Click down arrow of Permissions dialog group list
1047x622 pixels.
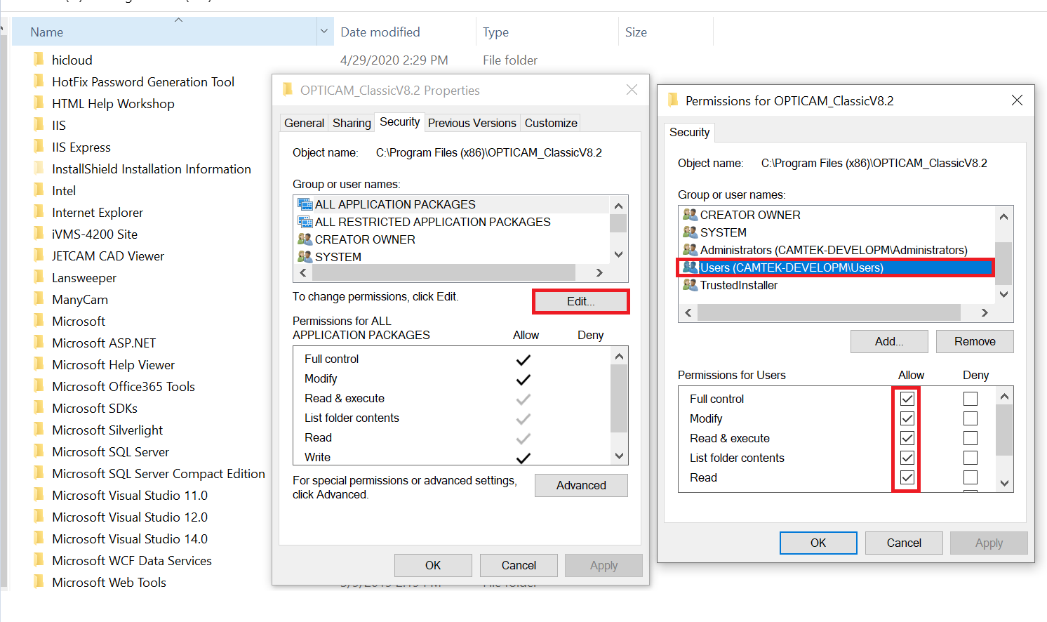point(1003,294)
